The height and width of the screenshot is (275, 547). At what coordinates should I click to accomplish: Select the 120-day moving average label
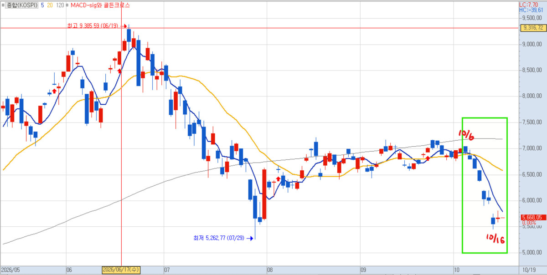point(61,5)
